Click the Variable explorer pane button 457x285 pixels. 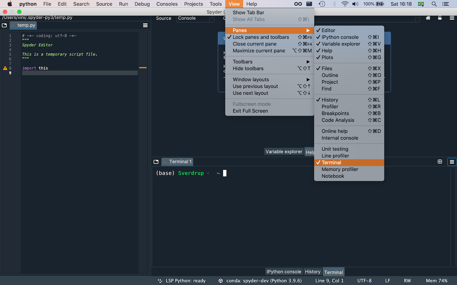pyautogui.click(x=284, y=151)
